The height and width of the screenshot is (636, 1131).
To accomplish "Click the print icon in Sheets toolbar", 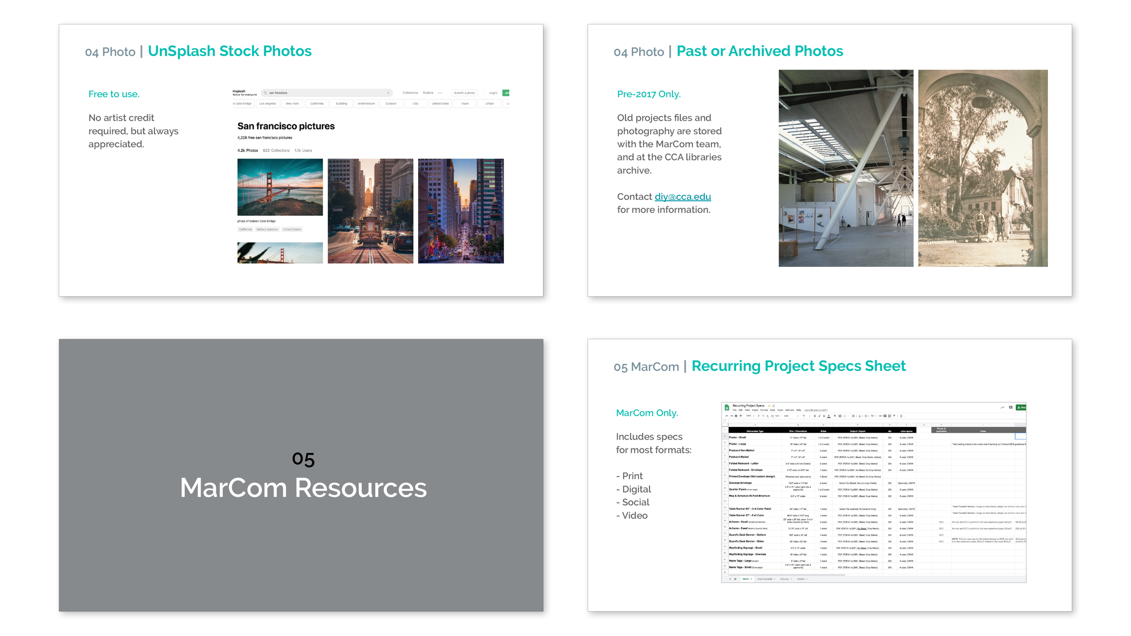I will pyautogui.click(x=736, y=416).
